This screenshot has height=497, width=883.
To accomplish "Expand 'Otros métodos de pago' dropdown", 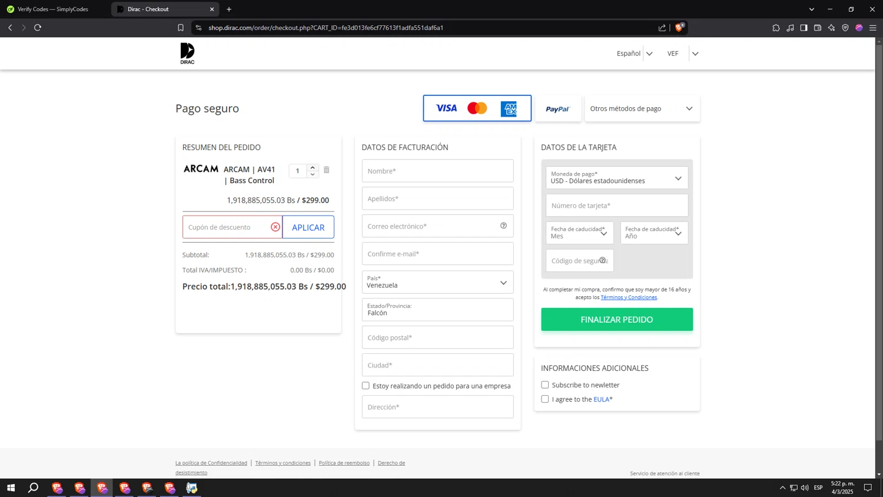I will [642, 108].
